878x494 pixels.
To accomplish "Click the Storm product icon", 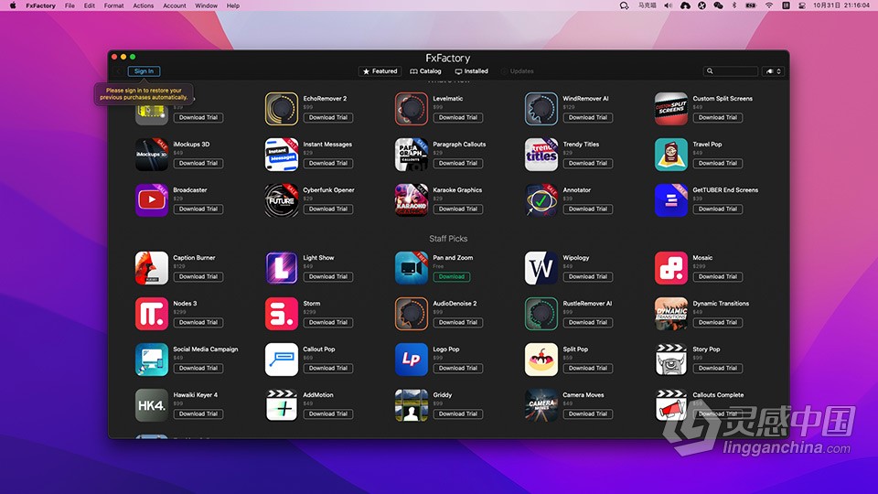I will click(281, 314).
